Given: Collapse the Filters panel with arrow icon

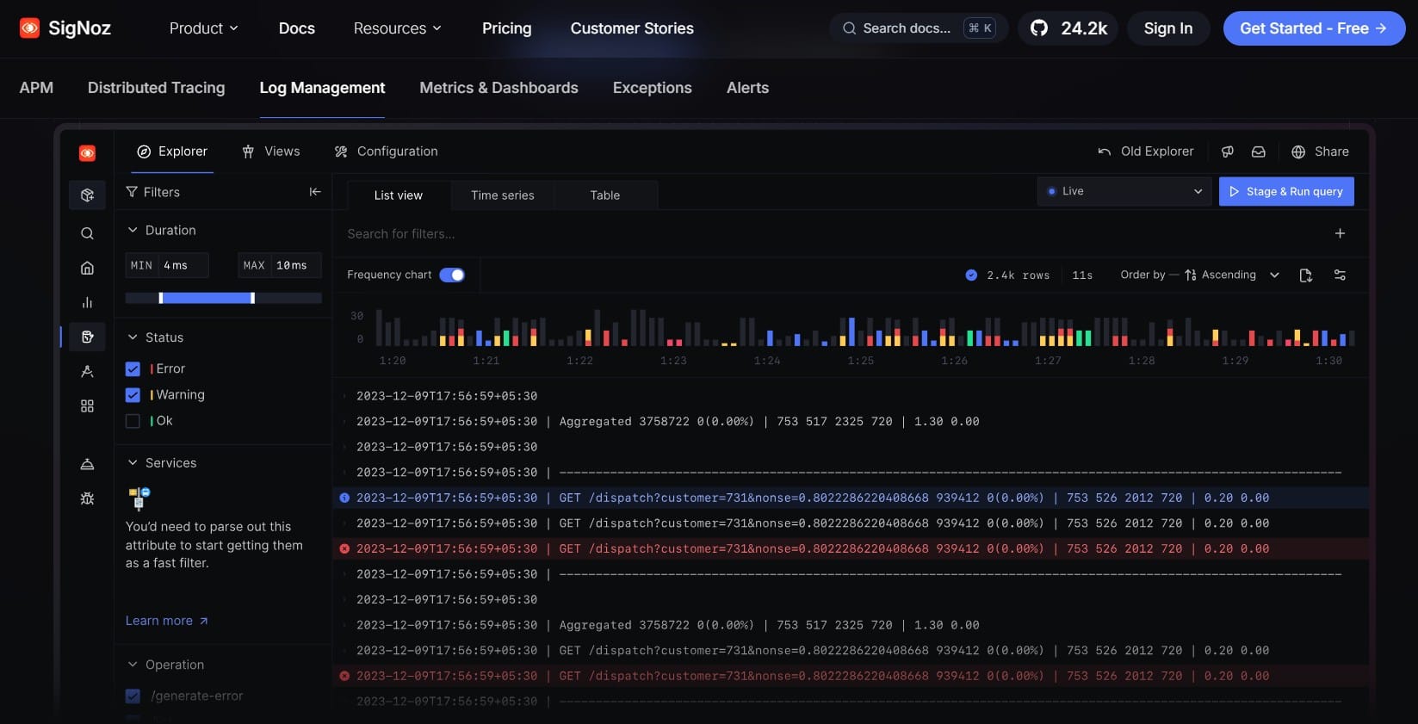Looking at the screenshot, I should [315, 192].
